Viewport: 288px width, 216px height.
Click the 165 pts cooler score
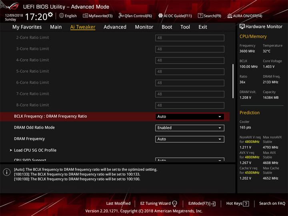pyautogui.click(x=245, y=128)
